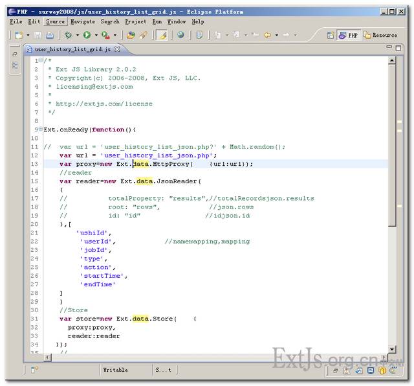The width and height of the screenshot is (414, 386).
Task: Open the Help menu
Action: (x=198, y=21)
